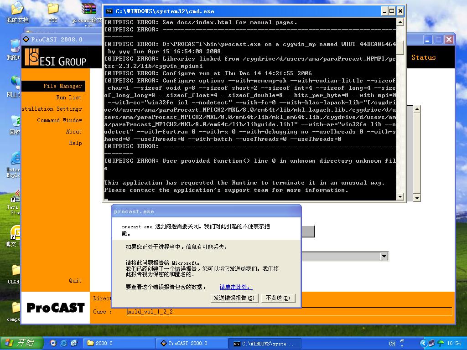The image size is (467, 350).
Task: Click the tray expand arrow icon
Action: coord(423,343)
